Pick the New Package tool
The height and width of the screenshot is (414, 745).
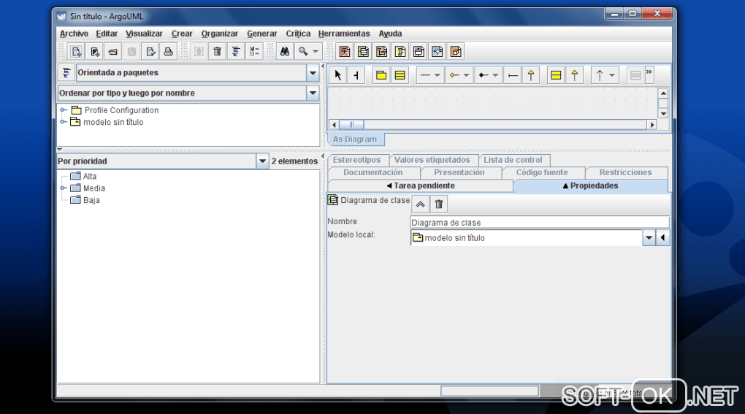[381, 75]
